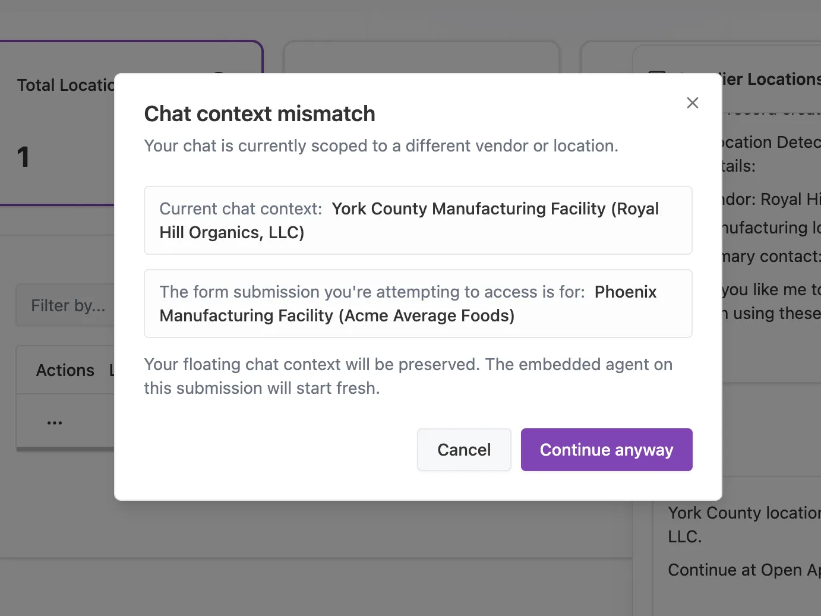Close the Chat context mismatch dialog
821x616 pixels.
[x=692, y=103]
